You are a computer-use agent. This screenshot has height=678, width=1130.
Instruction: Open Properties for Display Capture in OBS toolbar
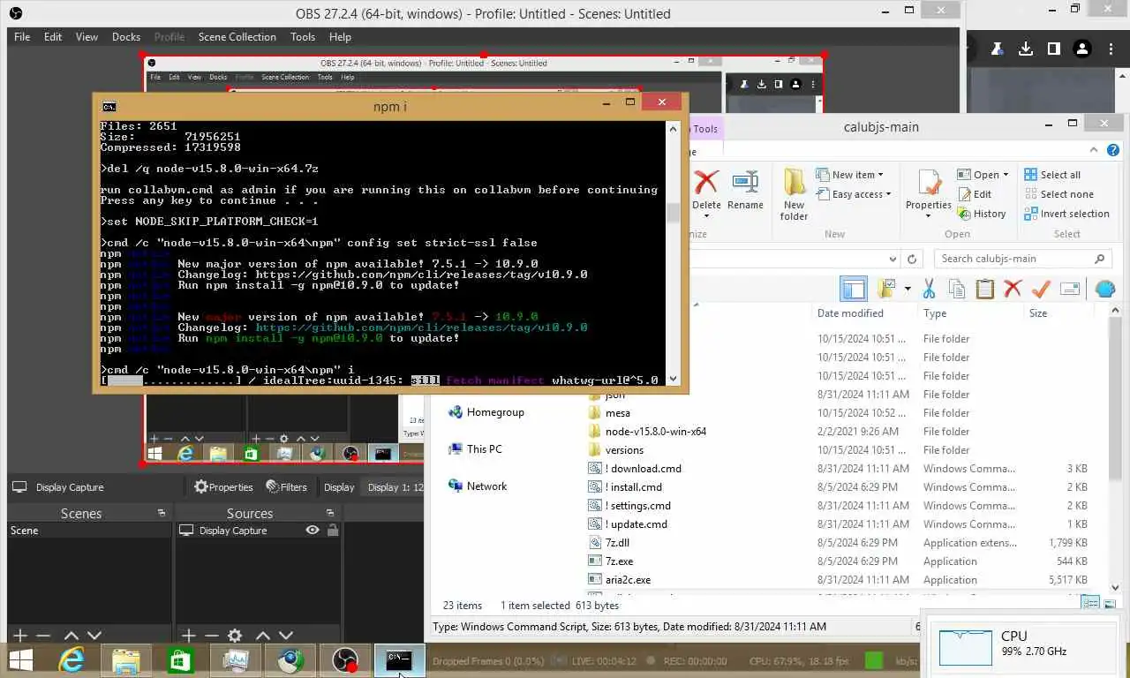click(223, 487)
